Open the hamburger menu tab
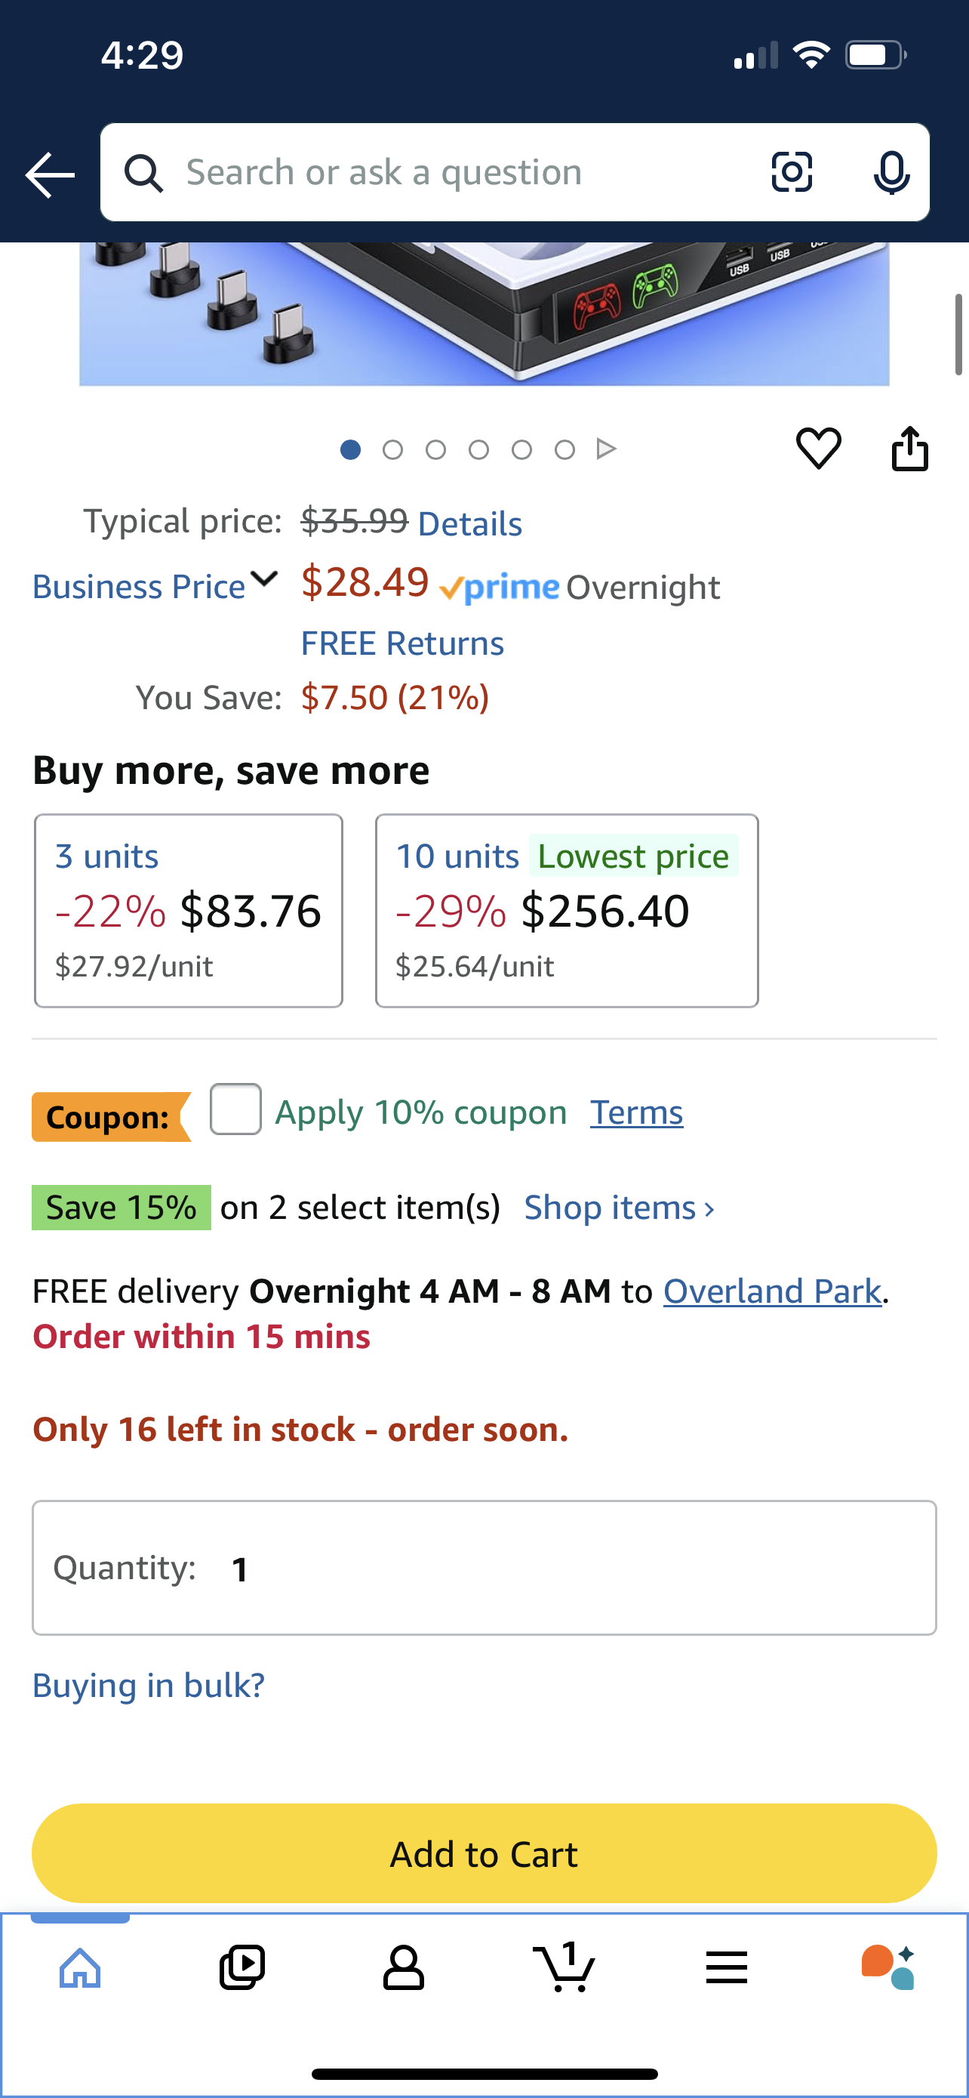Viewport: 969px width, 2098px height. click(726, 1967)
